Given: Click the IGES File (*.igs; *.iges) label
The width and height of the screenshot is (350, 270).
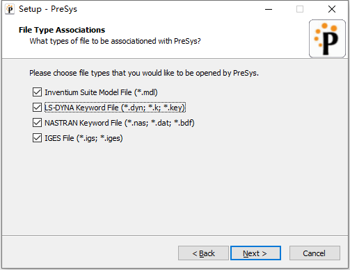Looking at the screenshot, I should pos(83,138).
